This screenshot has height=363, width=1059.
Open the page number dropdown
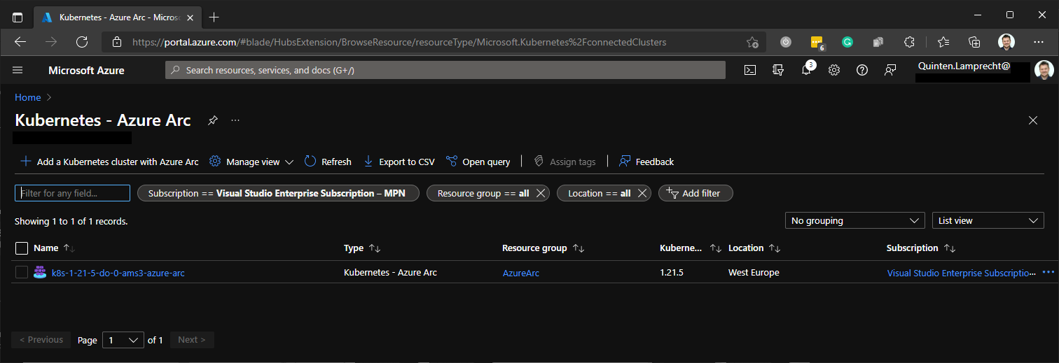pos(123,340)
